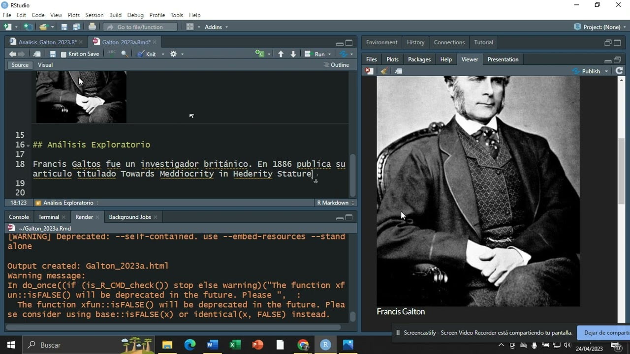The width and height of the screenshot is (630, 354).
Task: Open the Viewer content in a new window
Action: point(399,71)
